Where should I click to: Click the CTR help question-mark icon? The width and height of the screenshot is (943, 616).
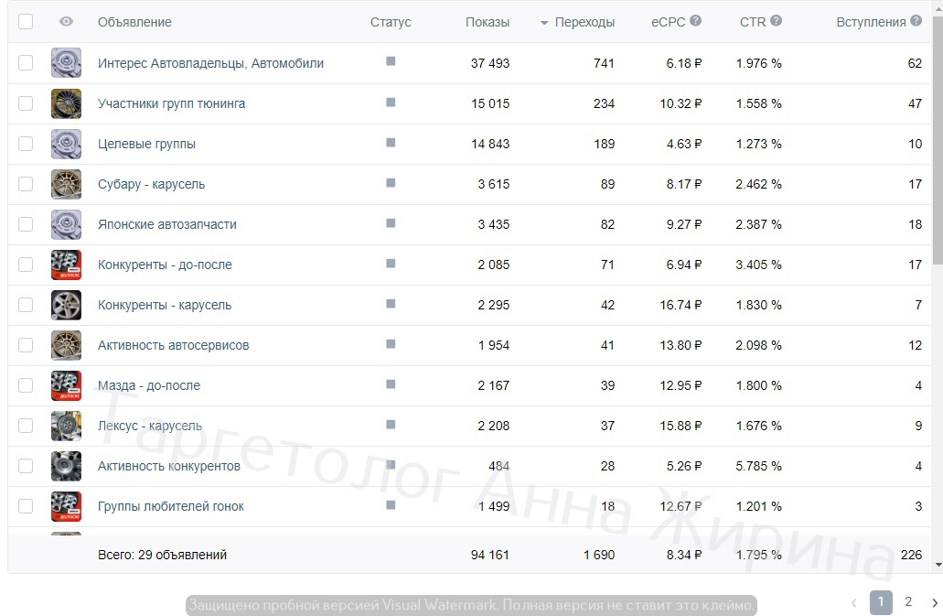click(776, 20)
